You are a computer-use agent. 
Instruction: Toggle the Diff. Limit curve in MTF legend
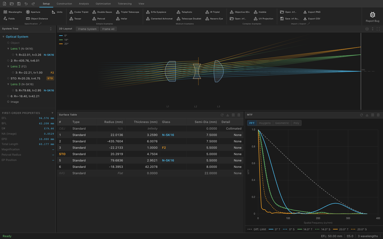tap(256, 229)
